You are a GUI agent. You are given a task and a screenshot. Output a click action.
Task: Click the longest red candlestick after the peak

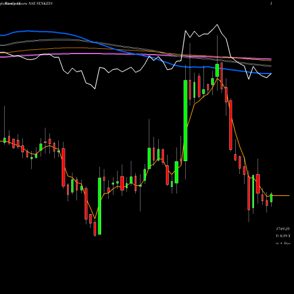230,125
